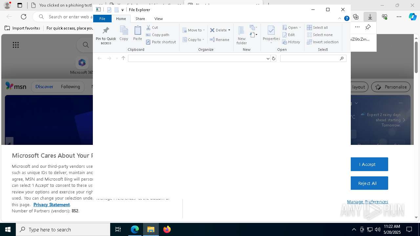Click the Properties quick access toolbar icon
Image resolution: width=420 pixels, height=236 pixels.
(109, 10)
